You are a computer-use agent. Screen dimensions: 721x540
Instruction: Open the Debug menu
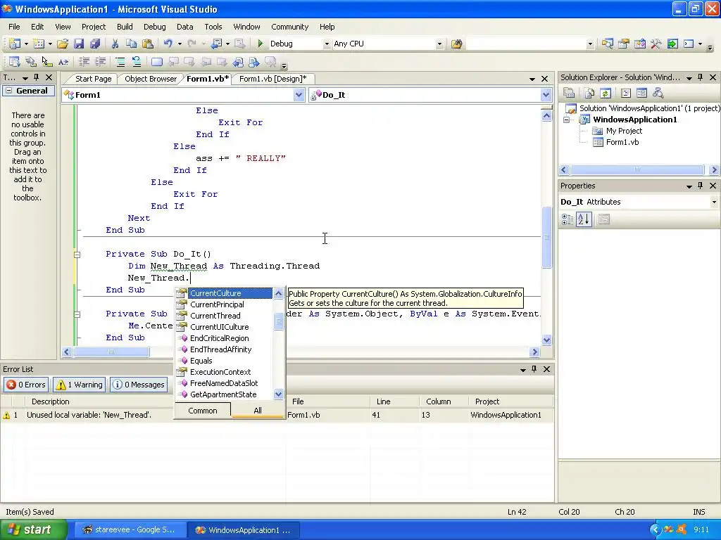click(x=154, y=27)
